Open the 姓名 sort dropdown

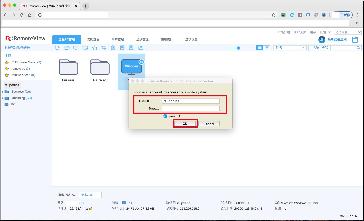pyautogui.click(x=290, y=48)
